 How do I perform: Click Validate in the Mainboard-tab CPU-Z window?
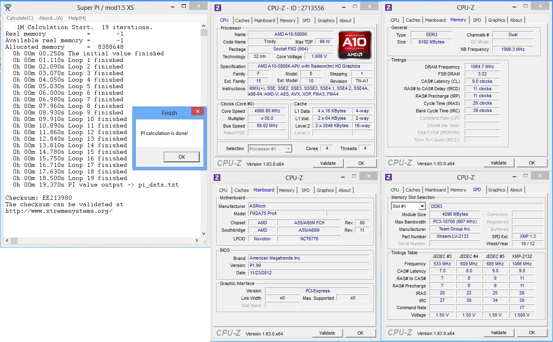pos(327,333)
